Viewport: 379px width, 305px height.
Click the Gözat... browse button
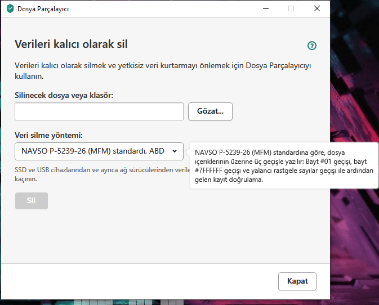(x=210, y=111)
